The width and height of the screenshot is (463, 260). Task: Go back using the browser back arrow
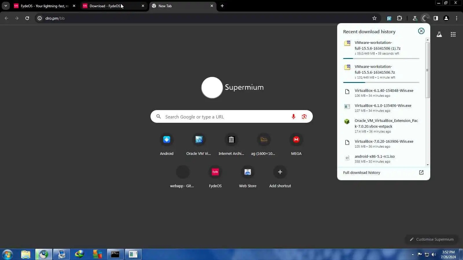6,18
